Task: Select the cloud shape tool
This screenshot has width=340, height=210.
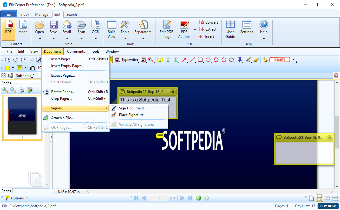Action: pyautogui.click(x=232, y=60)
